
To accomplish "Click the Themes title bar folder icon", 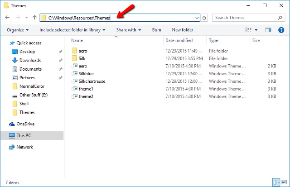I will 6,5.
